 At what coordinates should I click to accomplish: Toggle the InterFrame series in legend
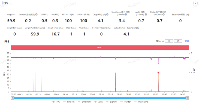point(141,102)
